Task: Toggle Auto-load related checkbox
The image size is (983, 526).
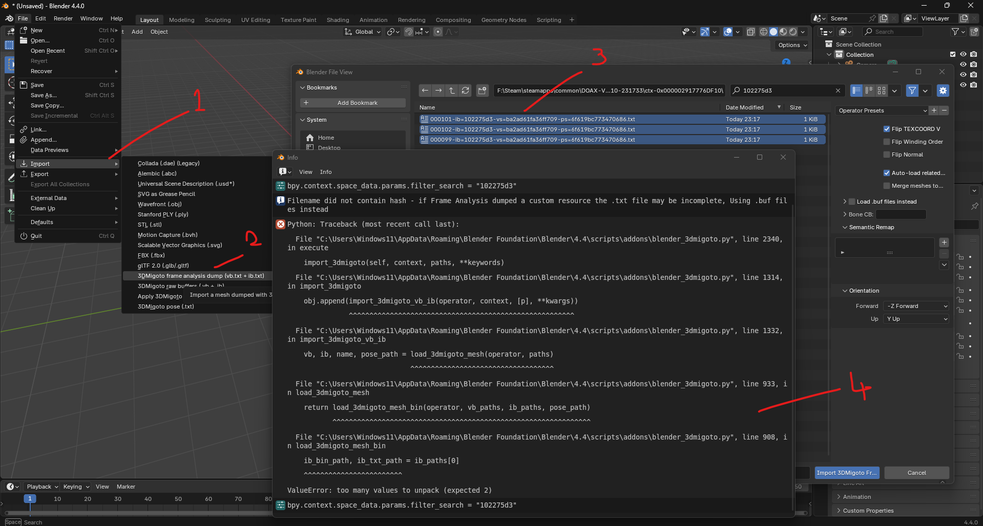Action: coord(887,173)
